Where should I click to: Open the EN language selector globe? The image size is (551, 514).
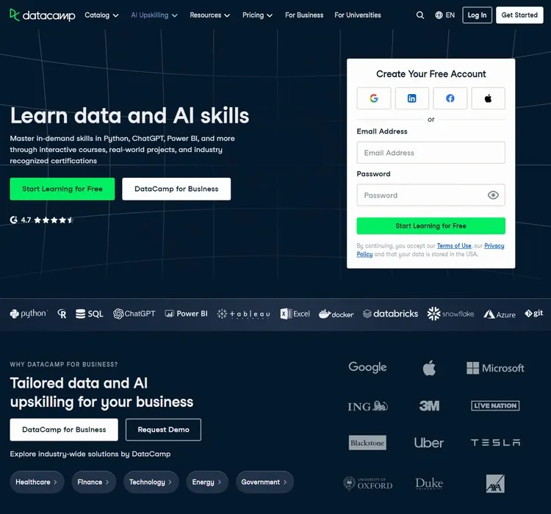pos(444,15)
